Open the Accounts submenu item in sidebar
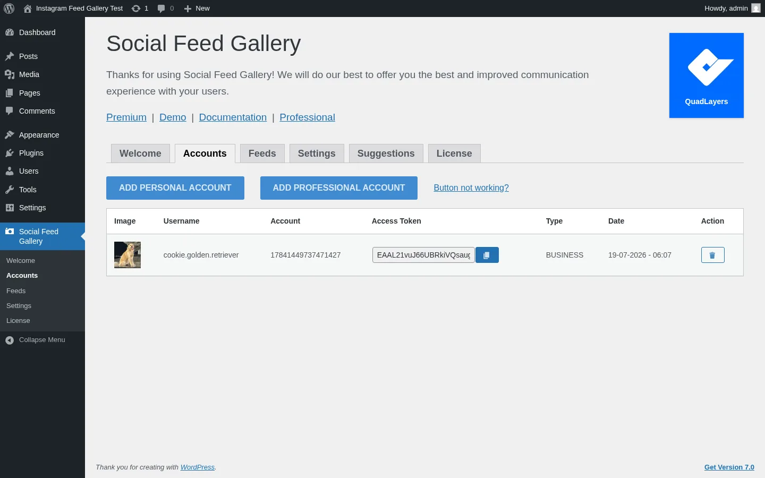Viewport: 765px width, 478px height. coord(42,276)
